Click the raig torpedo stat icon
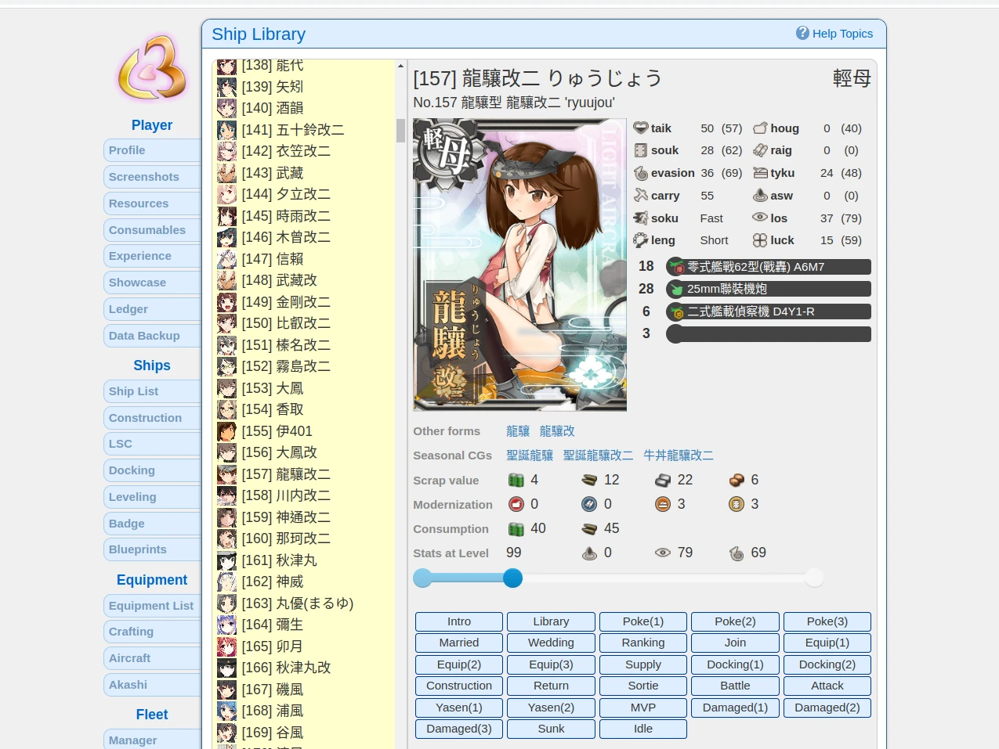The height and width of the screenshot is (749, 999). pyautogui.click(x=760, y=150)
